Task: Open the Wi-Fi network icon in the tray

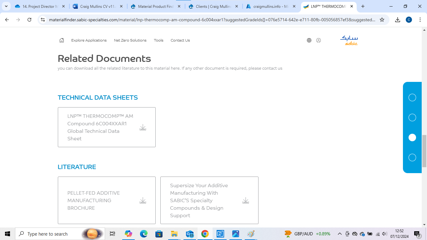Action: point(378,234)
